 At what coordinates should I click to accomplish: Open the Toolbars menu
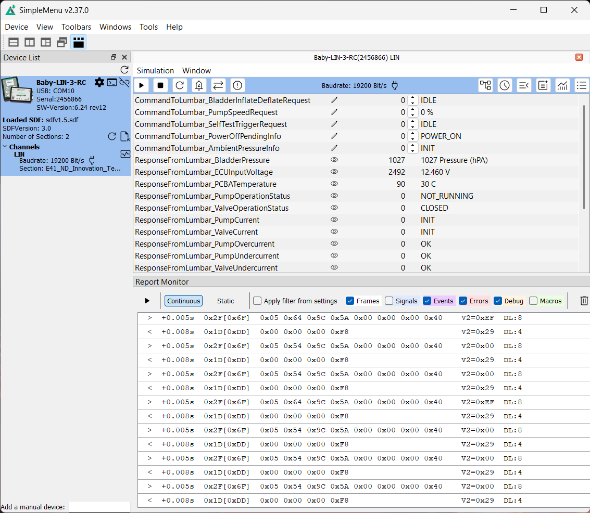click(76, 27)
